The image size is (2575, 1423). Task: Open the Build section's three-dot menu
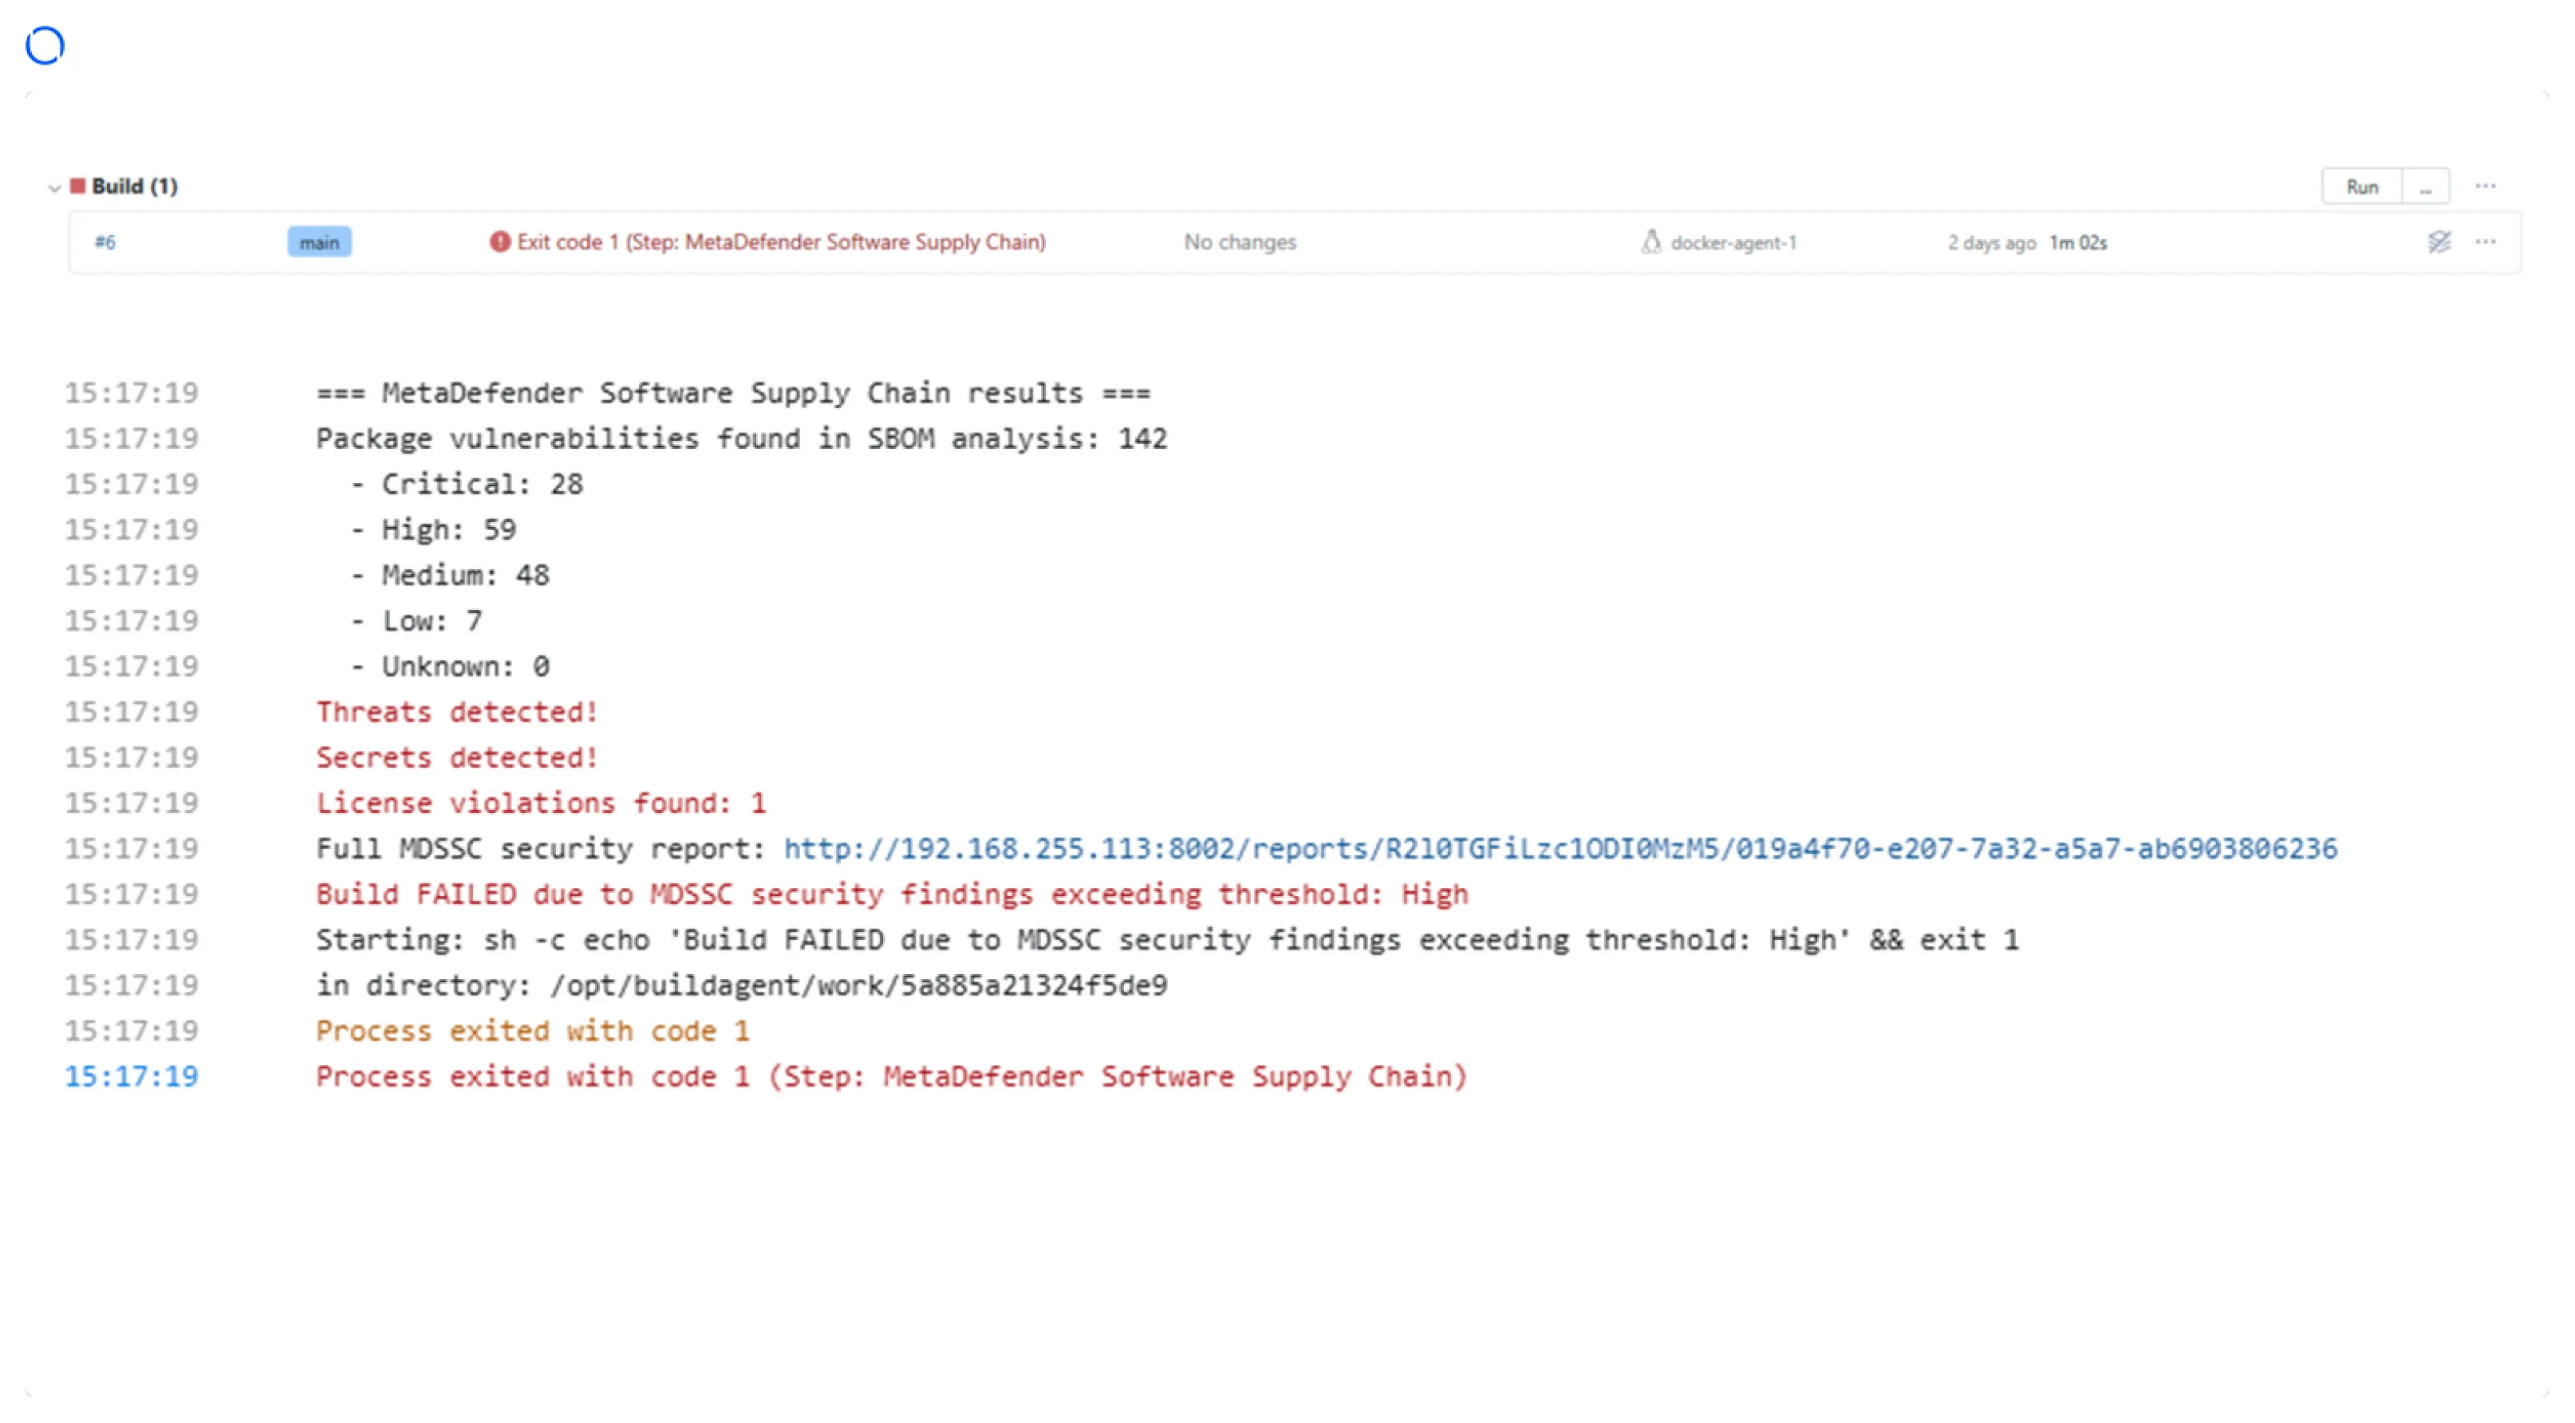pyautogui.click(x=2485, y=186)
